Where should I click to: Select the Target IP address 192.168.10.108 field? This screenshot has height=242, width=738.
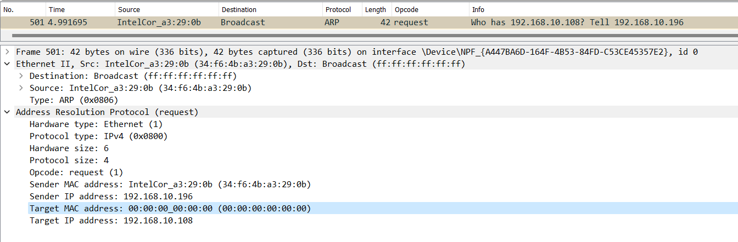[x=111, y=221]
